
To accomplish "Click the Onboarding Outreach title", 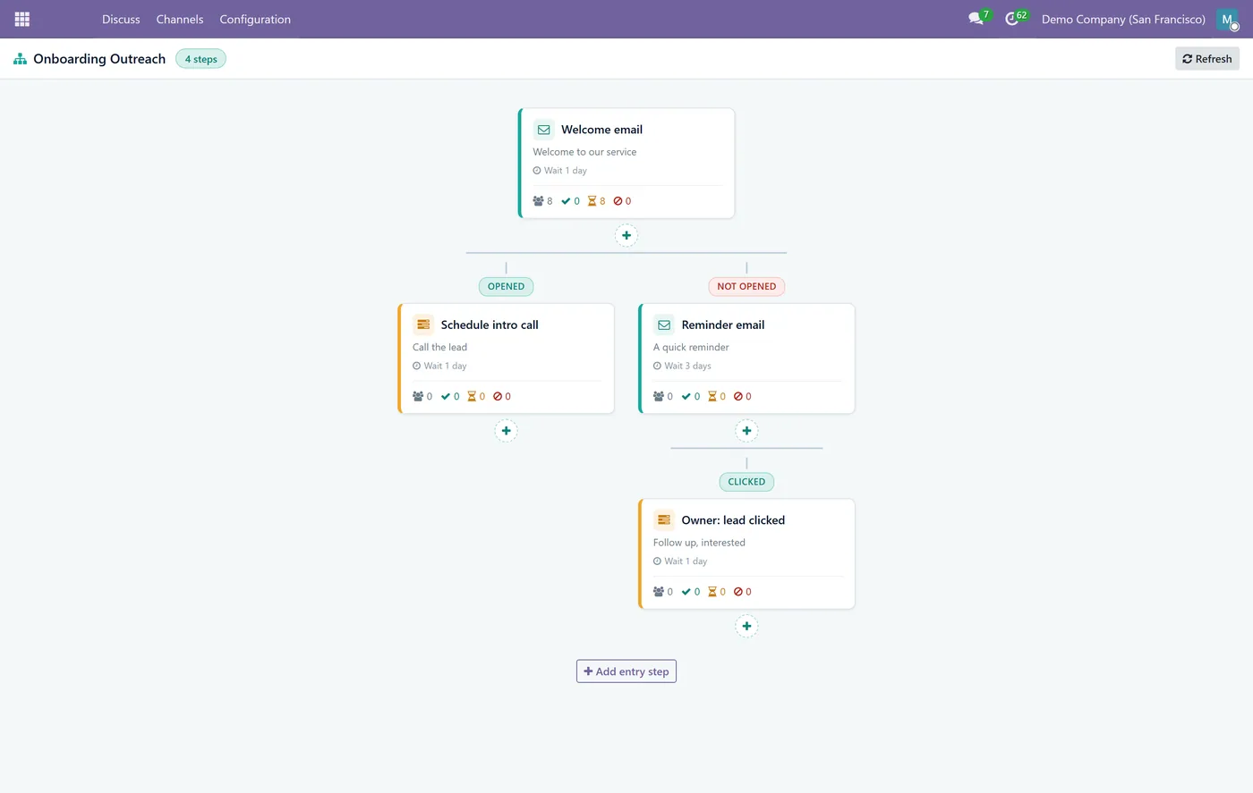I will [x=99, y=59].
